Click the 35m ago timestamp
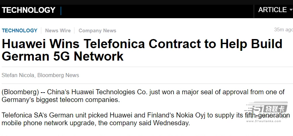Image resolution: width=293 pixels, height=136 pixels. (284, 30)
